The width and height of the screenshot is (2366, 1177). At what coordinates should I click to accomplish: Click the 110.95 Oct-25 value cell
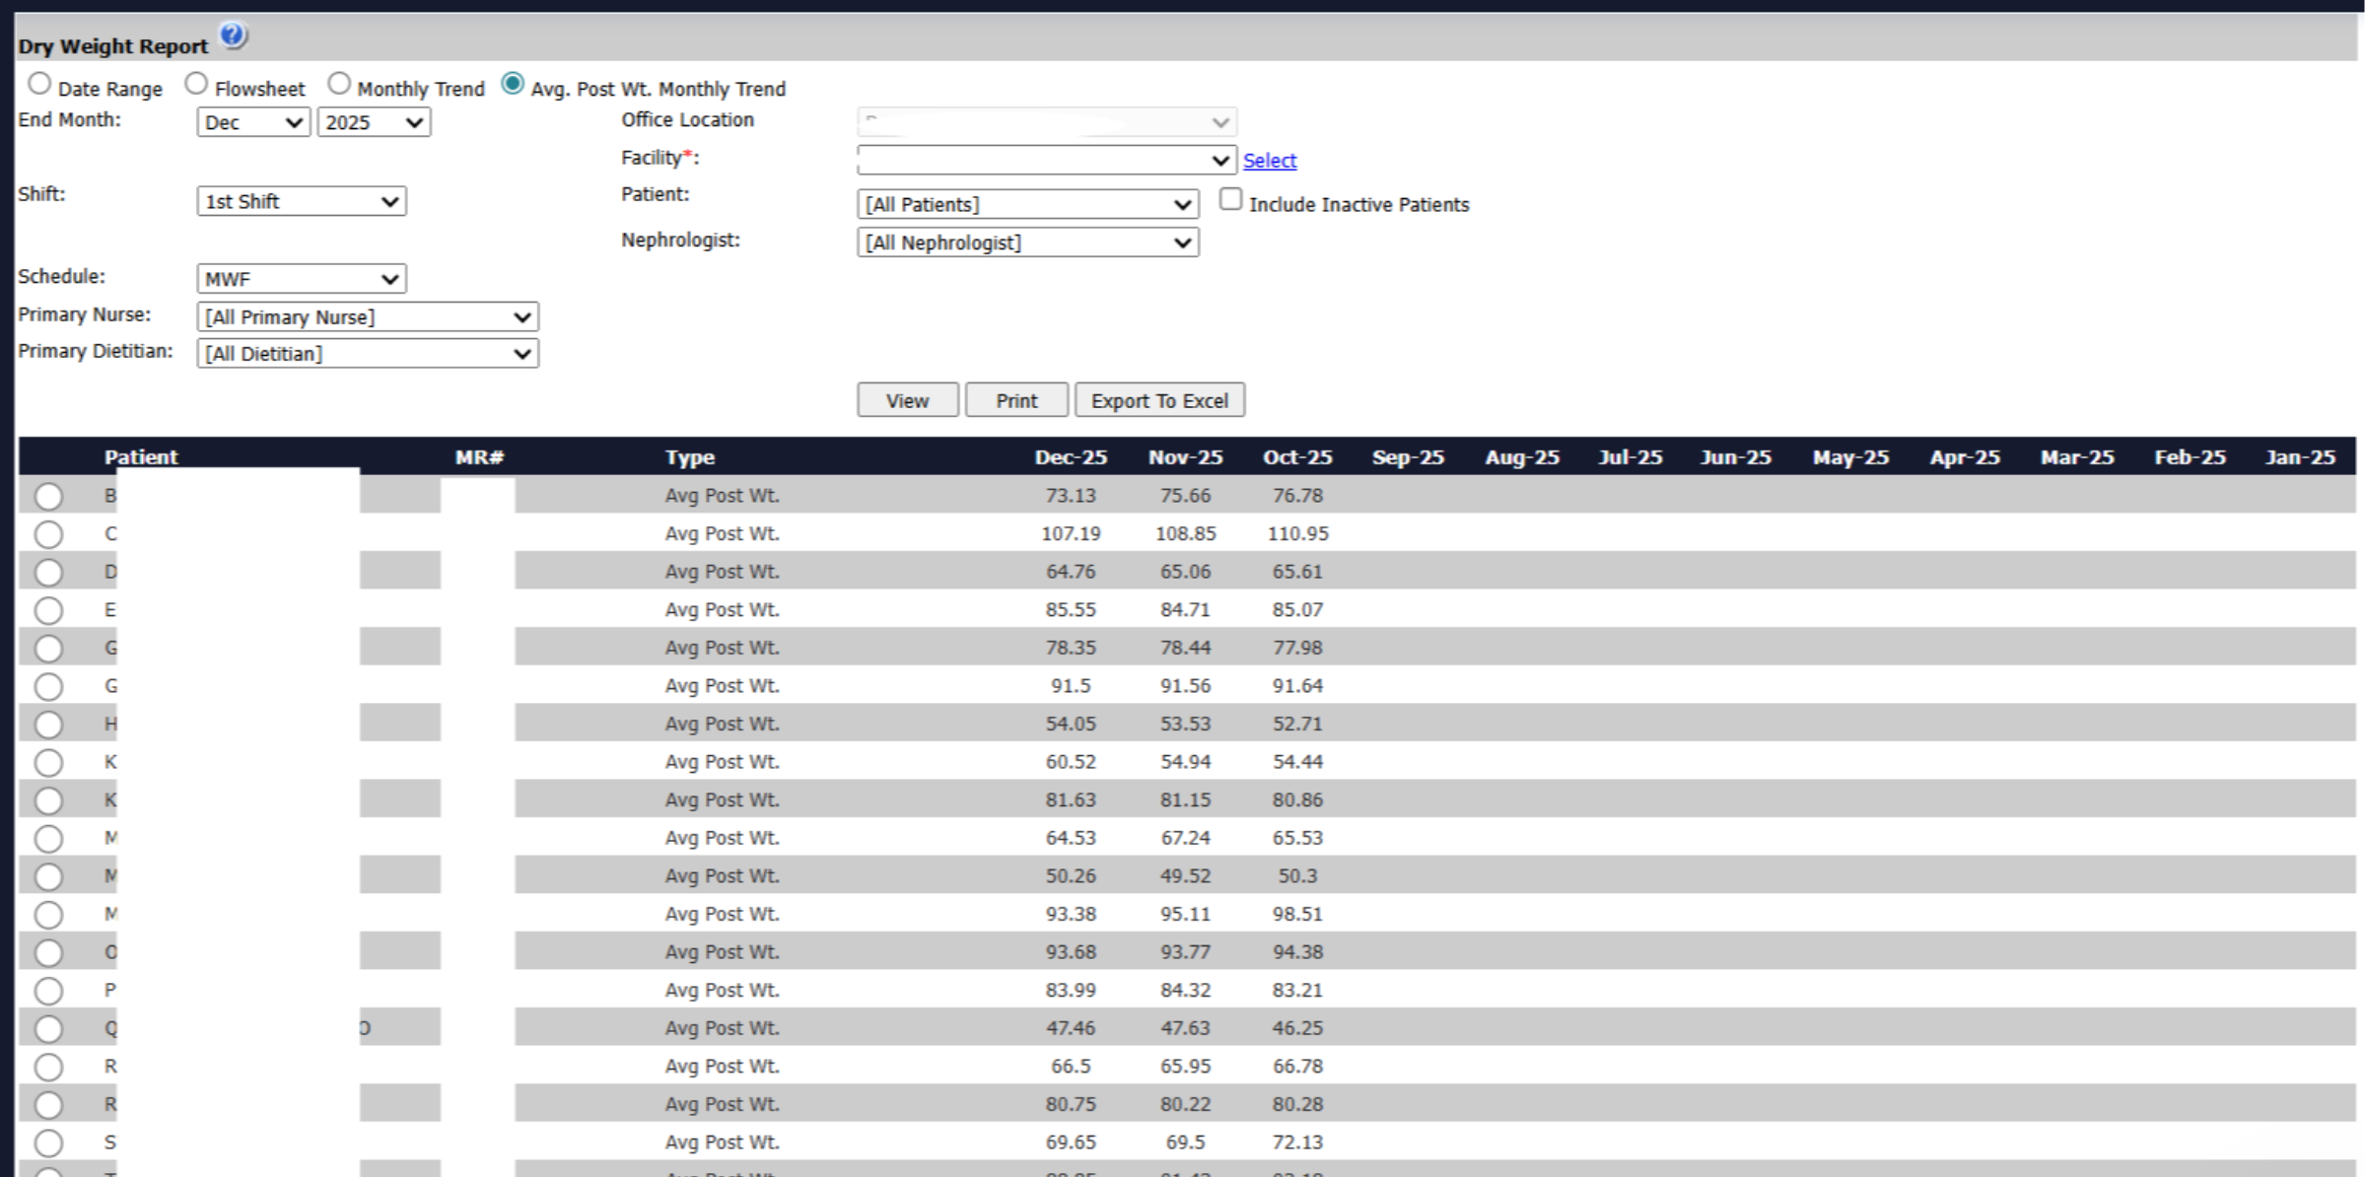pos(1298,534)
